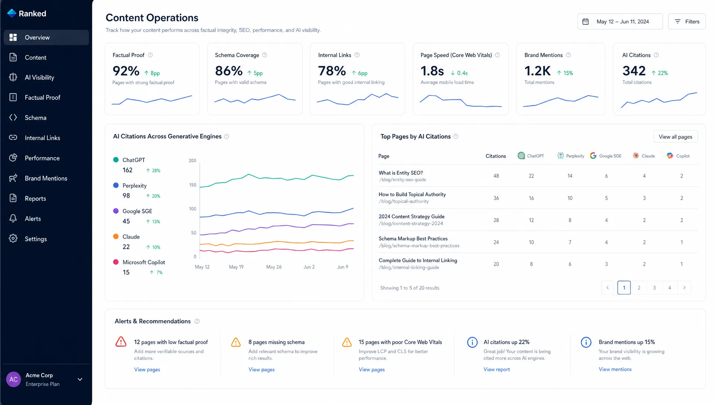Open the Factual Proof section
The height and width of the screenshot is (405, 714).
pyautogui.click(x=46, y=98)
